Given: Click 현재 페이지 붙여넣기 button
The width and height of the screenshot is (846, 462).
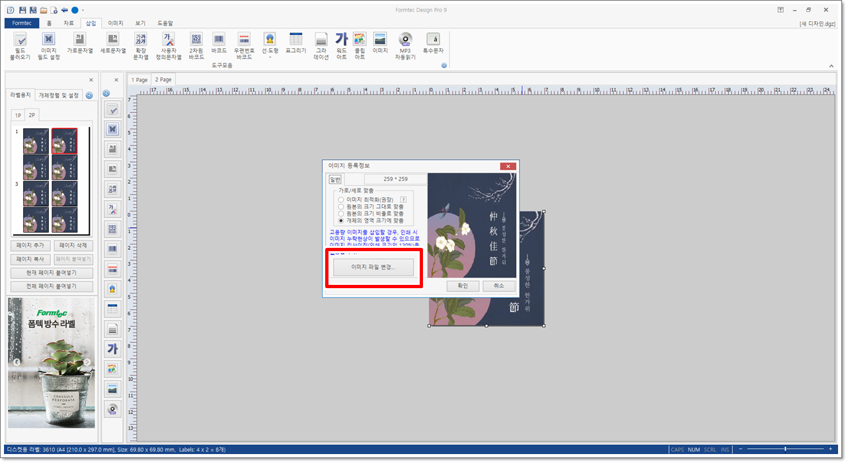Looking at the screenshot, I should (x=52, y=273).
